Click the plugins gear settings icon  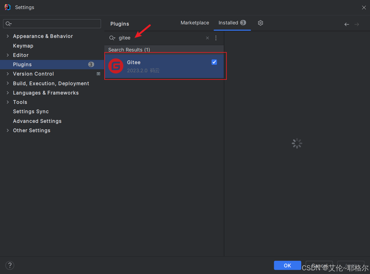(261, 23)
